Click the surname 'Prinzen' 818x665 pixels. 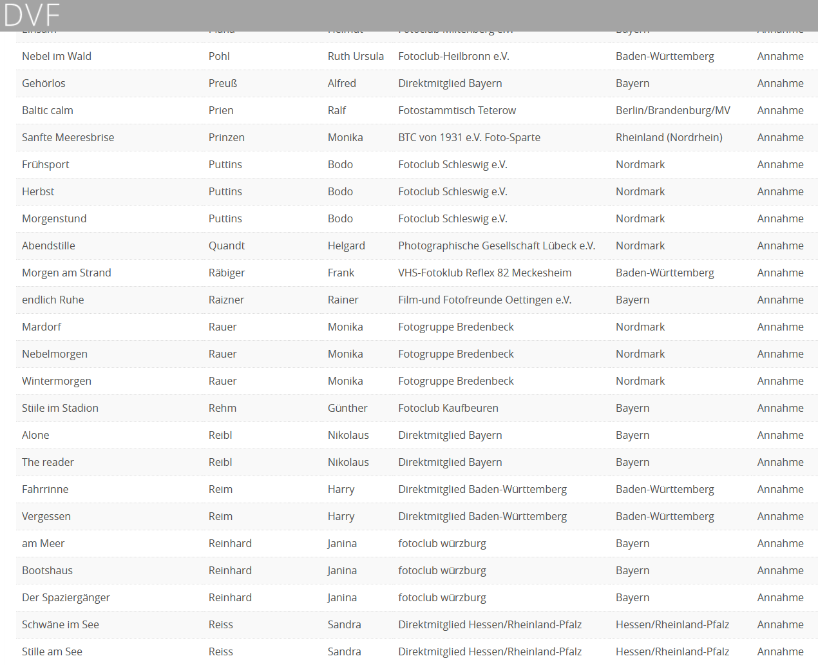coord(227,137)
